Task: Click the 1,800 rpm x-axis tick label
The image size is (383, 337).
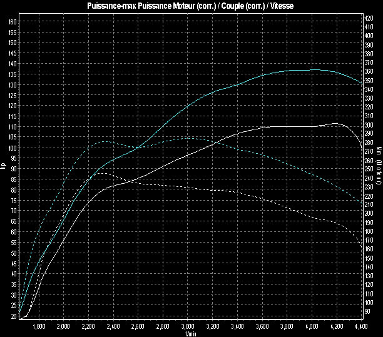Action: pyautogui.click(x=38, y=326)
